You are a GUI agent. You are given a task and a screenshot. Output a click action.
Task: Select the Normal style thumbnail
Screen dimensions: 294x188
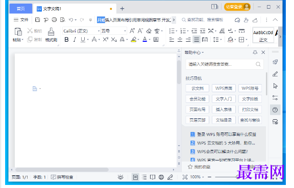pyautogui.click(x=263, y=35)
